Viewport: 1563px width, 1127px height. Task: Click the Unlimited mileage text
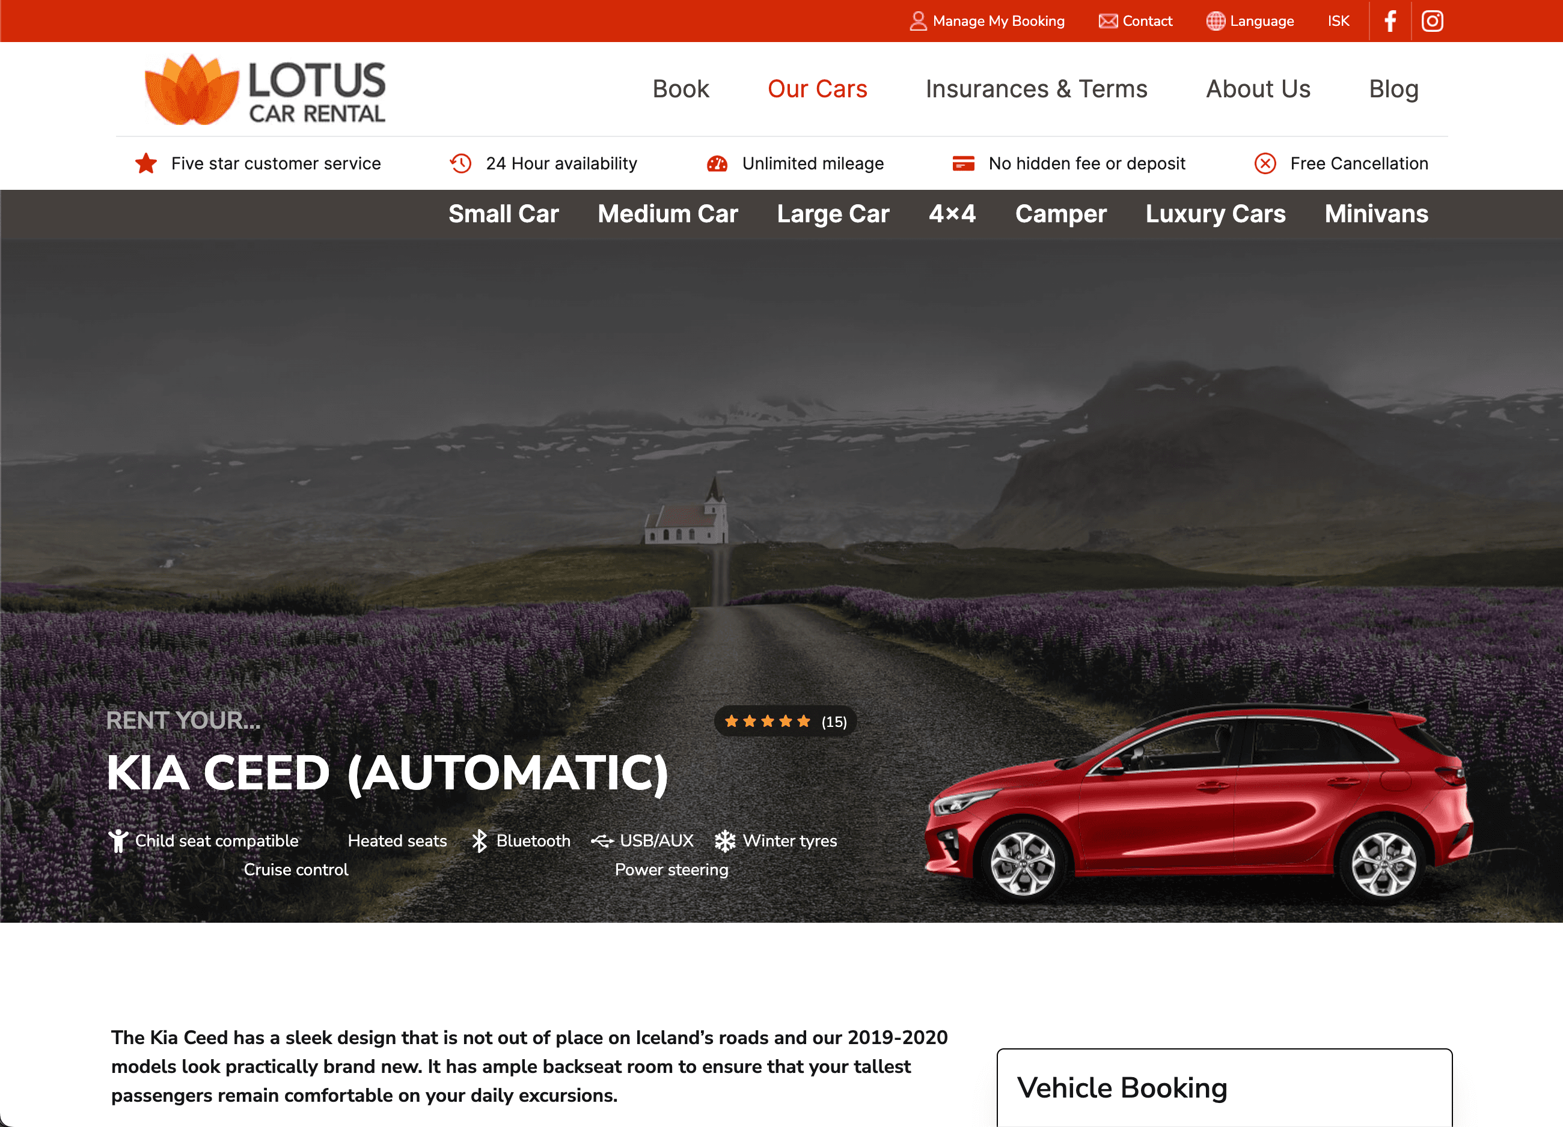pyautogui.click(x=813, y=163)
